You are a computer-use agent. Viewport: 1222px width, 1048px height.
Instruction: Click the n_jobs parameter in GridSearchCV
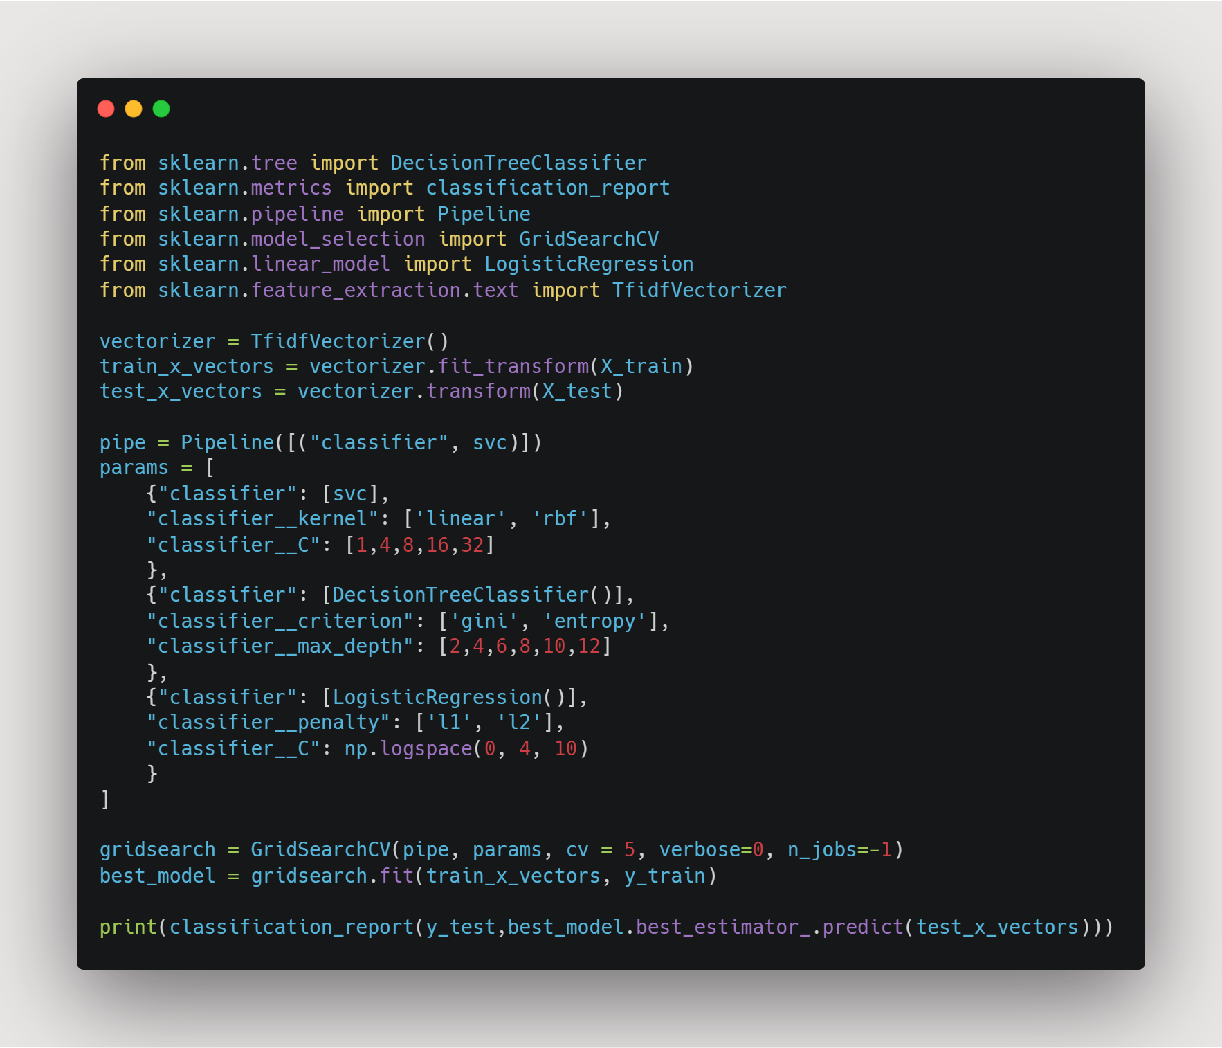[x=822, y=850]
